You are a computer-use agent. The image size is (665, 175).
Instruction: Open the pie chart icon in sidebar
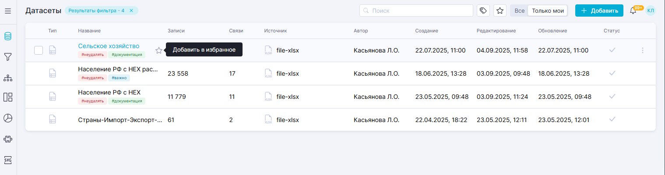click(8, 118)
